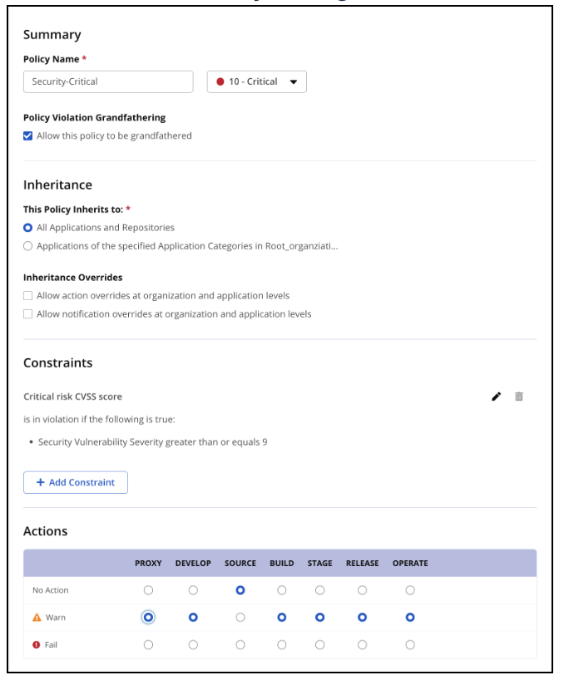Click the Add Constraint button

76,482
